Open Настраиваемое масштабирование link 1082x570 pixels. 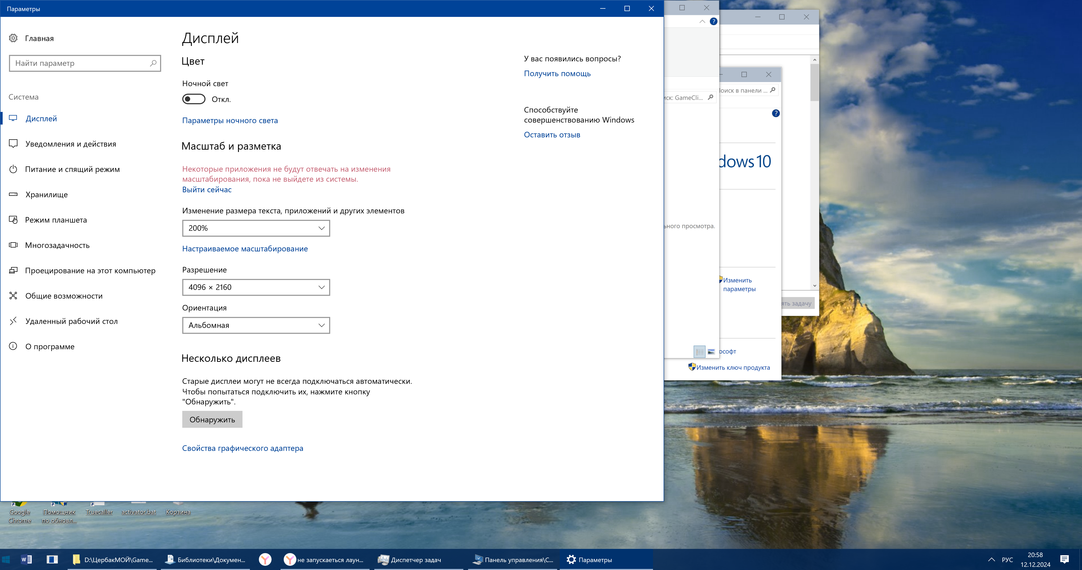[x=245, y=249]
